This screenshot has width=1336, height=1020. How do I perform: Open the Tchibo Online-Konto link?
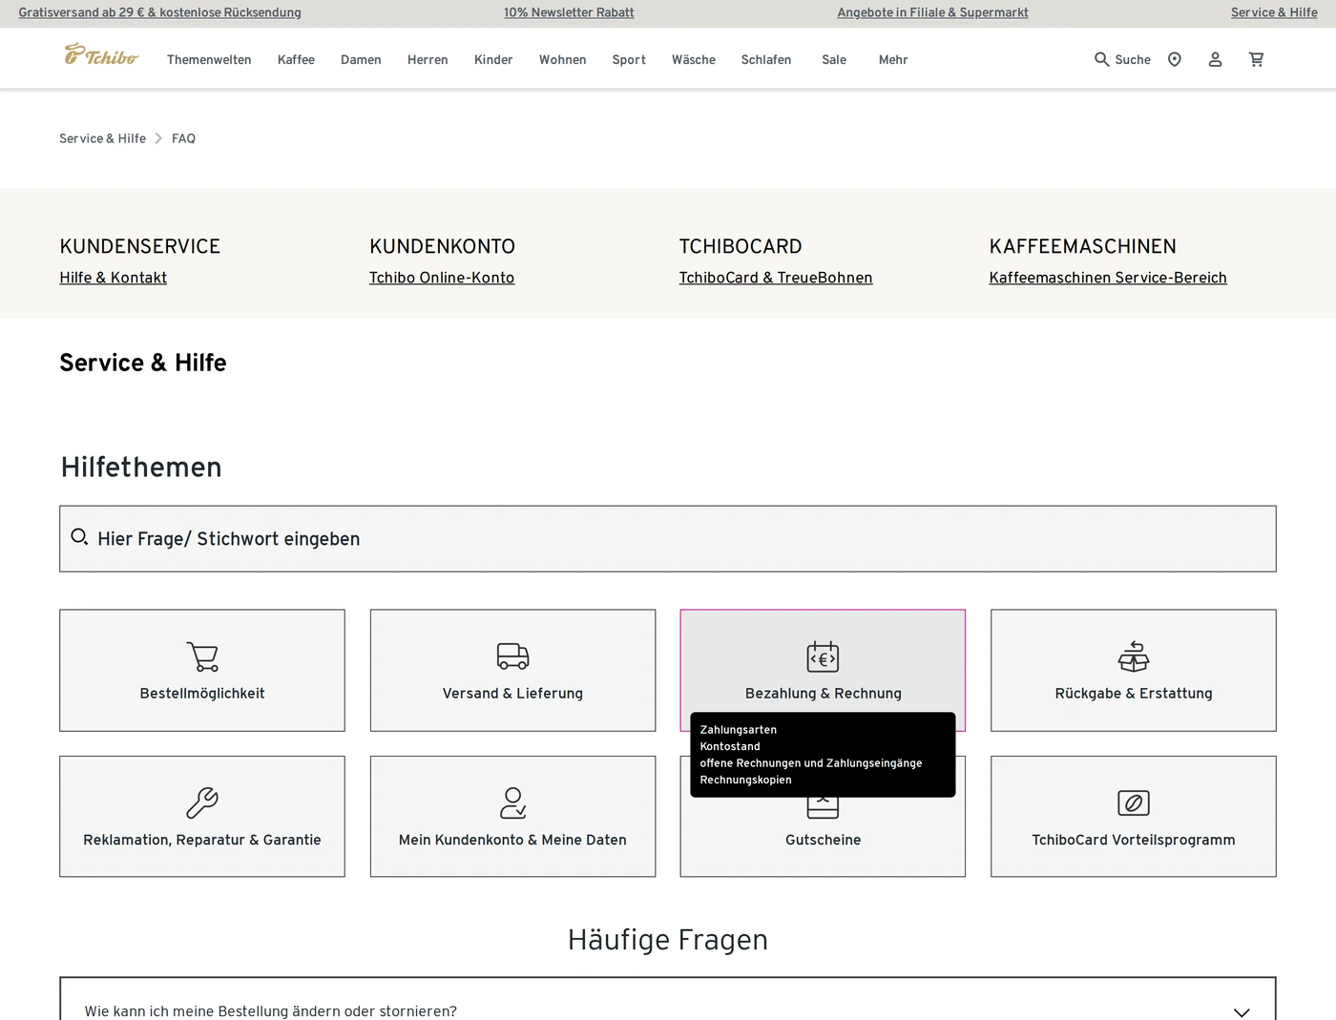(442, 278)
